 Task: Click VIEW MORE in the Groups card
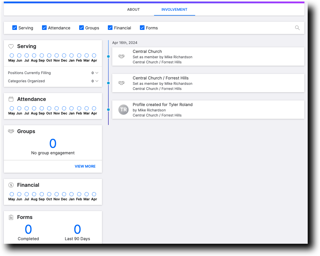pos(85,166)
